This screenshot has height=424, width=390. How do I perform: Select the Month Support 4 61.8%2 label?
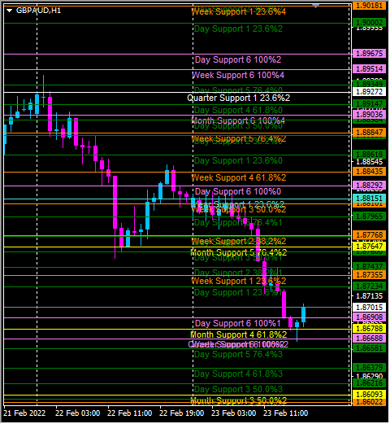239,334
